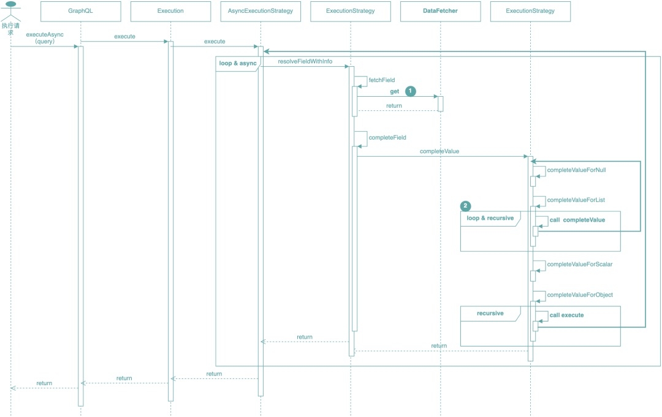
Task: Click the AsyncExecutionStrategy header box
Action: [261, 11]
